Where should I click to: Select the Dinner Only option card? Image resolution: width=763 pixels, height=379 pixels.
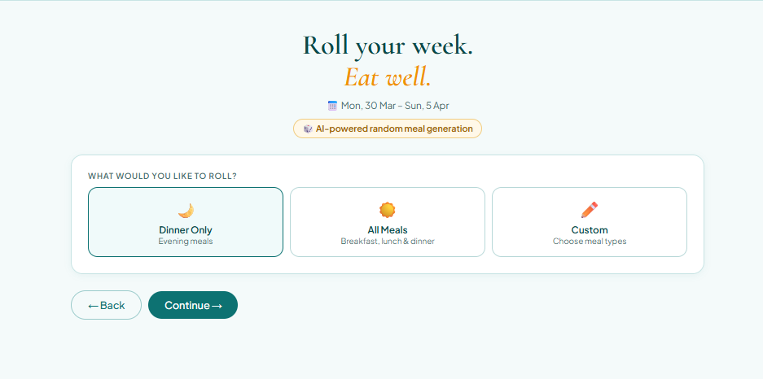(x=186, y=222)
